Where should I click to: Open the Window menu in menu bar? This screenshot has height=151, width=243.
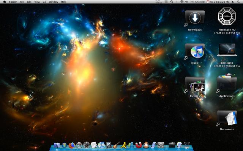pos(54,2)
